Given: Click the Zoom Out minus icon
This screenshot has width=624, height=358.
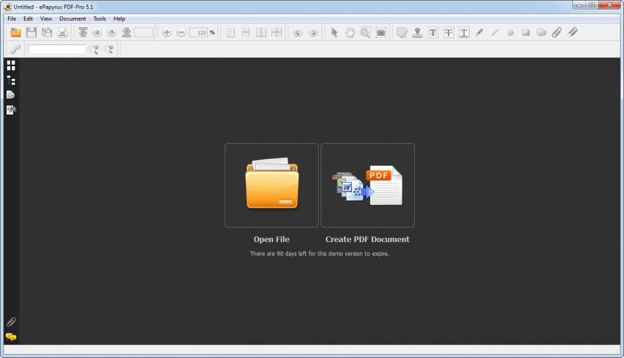Looking at the screenshot, I should coord(181,32).
